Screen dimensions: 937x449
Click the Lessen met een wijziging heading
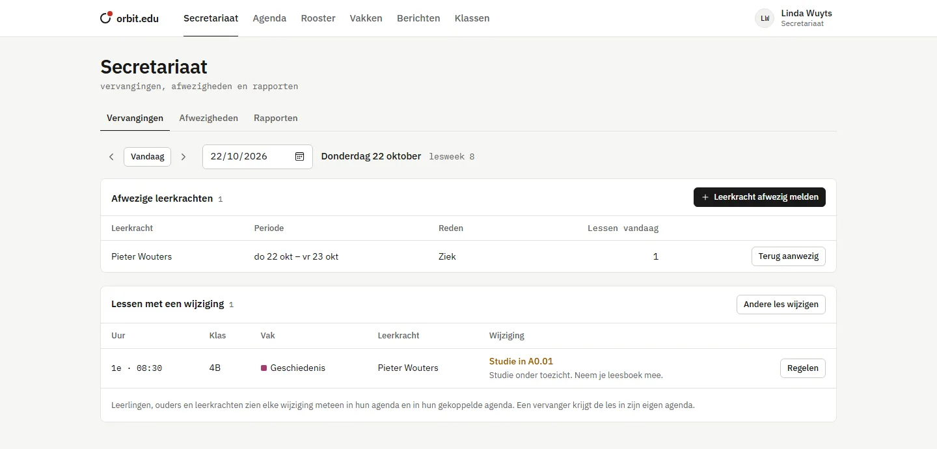[x=168, y=304]
